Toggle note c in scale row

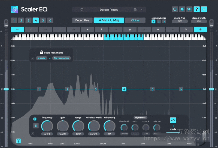tap(31, 29)
